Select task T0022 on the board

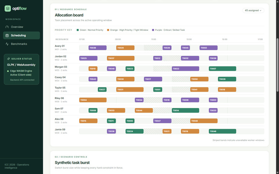pyautogui.click(x=186, y=69)
